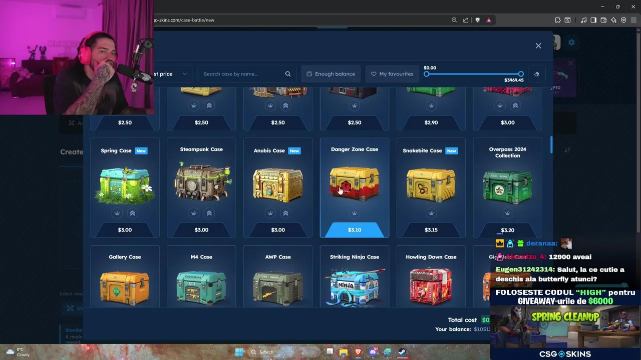Click the 'Total cost' label

(x=462, y=320)
